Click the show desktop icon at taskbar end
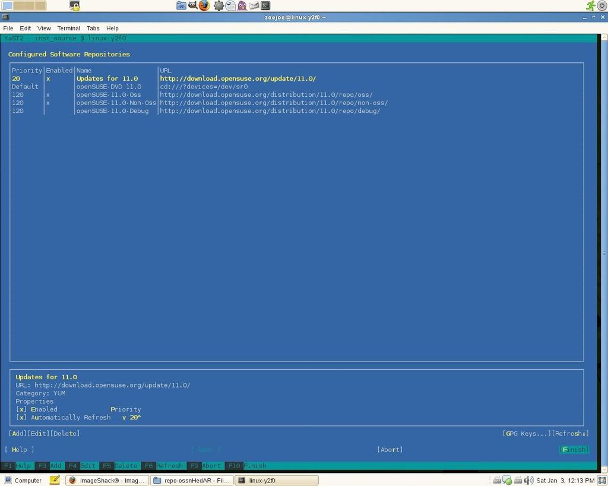Viewport: 608px width, 486px height. click(602, 481)
